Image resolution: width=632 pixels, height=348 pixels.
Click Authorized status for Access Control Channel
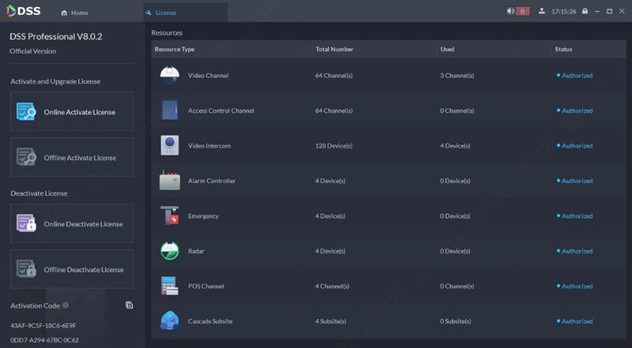pos(575,110)
